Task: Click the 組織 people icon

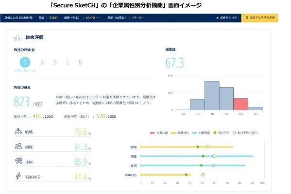Action: (18, 146)
